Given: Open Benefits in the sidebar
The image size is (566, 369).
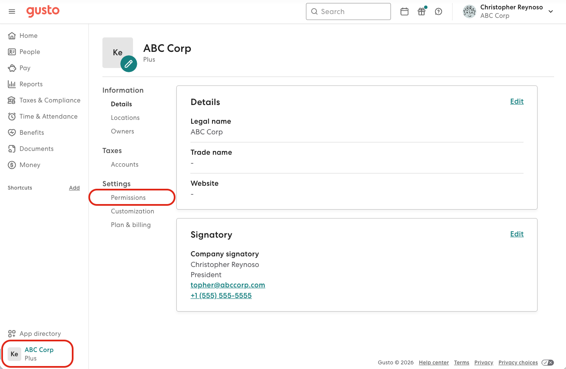Looking at the screenshot, I should (26, 133).
